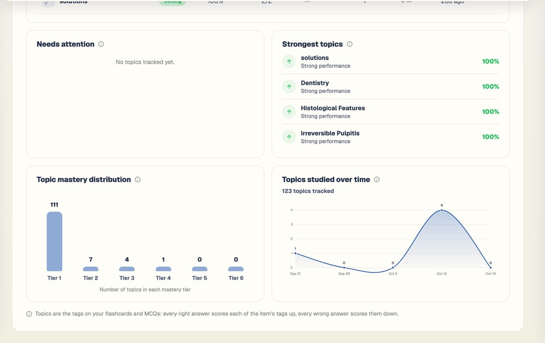Click the Sep 21 date label

(295, 274)
